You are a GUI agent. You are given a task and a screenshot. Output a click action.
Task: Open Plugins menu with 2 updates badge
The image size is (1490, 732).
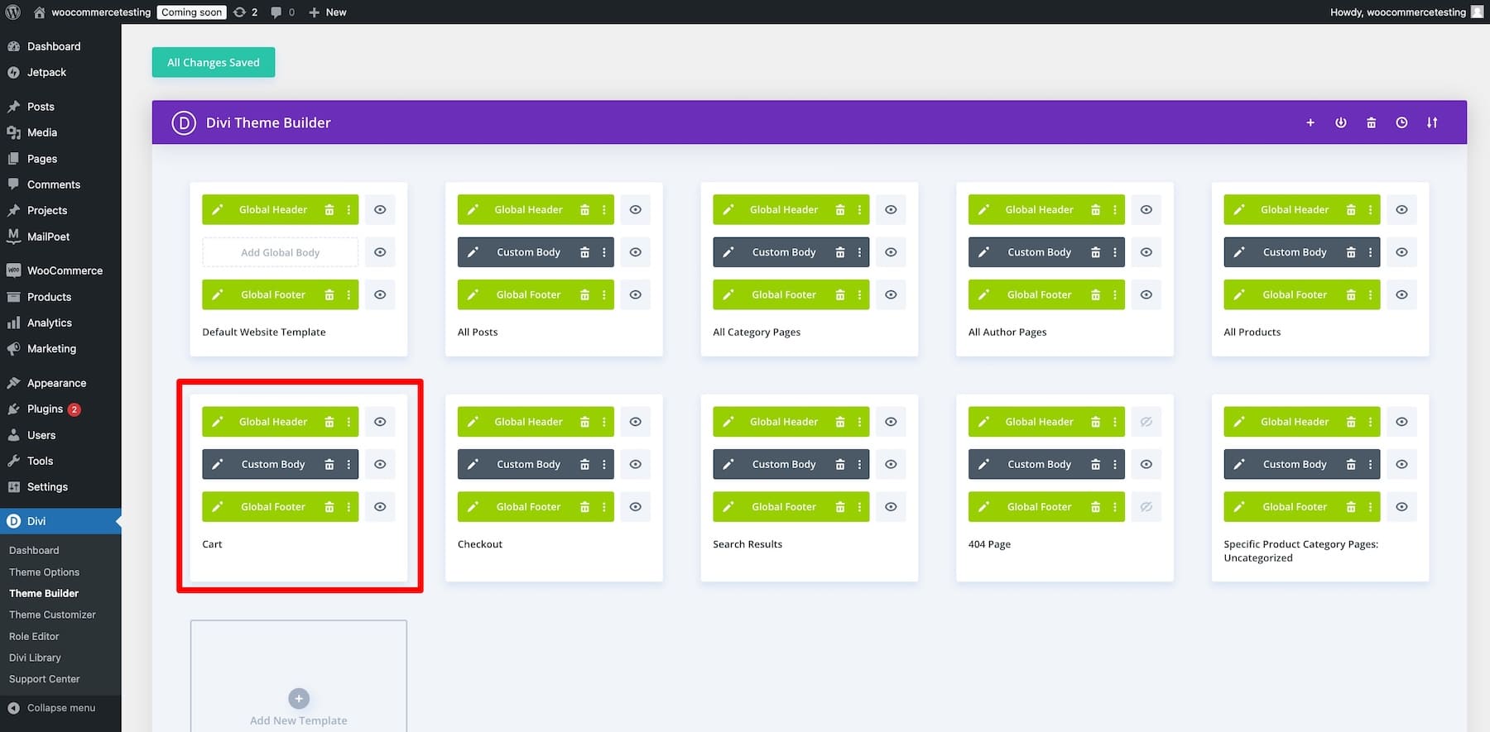[60, 409]
